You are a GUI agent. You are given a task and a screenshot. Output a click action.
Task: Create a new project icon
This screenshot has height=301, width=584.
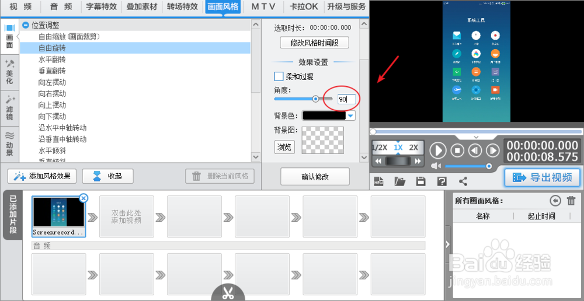click(379, 181)
